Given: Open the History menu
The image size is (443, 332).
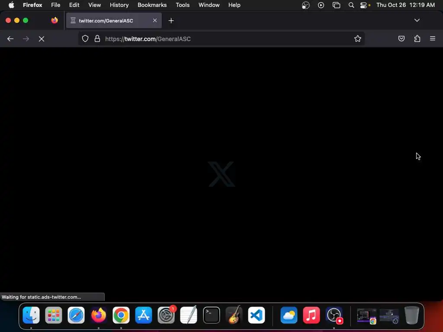Looking at the screenshot, I should [119, 5].
